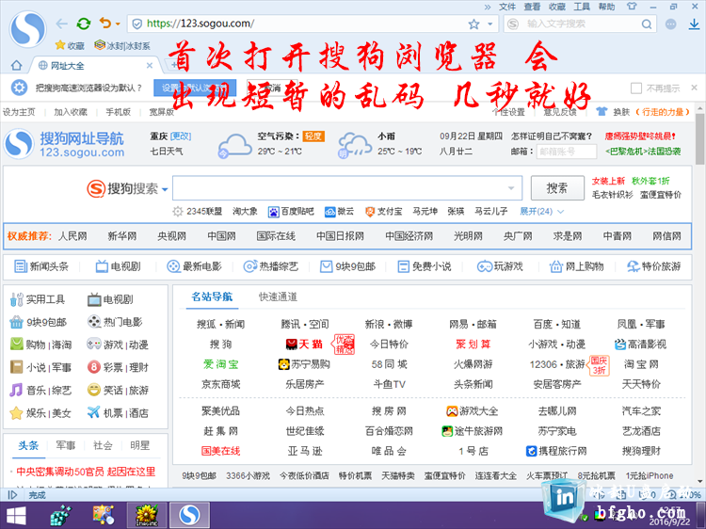Close the default browser prompt bar
The height and width of the screenshot is (529, 706).
click(x=695, y=88)
